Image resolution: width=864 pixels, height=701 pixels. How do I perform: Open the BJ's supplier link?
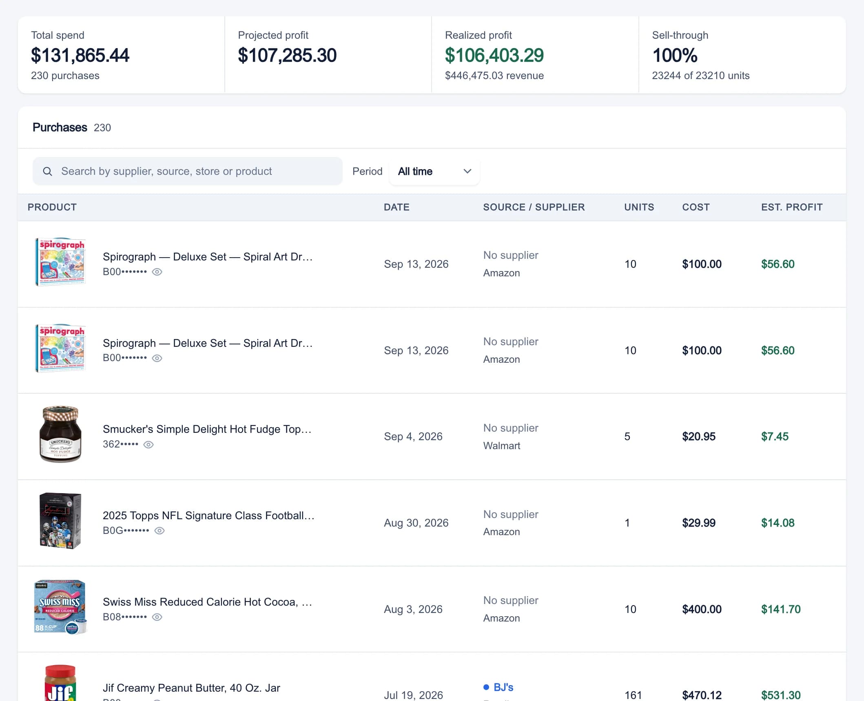coord(503,687)
